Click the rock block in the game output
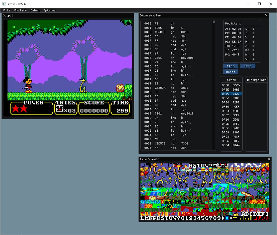This screenshot has width=277, height=235. 120,88
